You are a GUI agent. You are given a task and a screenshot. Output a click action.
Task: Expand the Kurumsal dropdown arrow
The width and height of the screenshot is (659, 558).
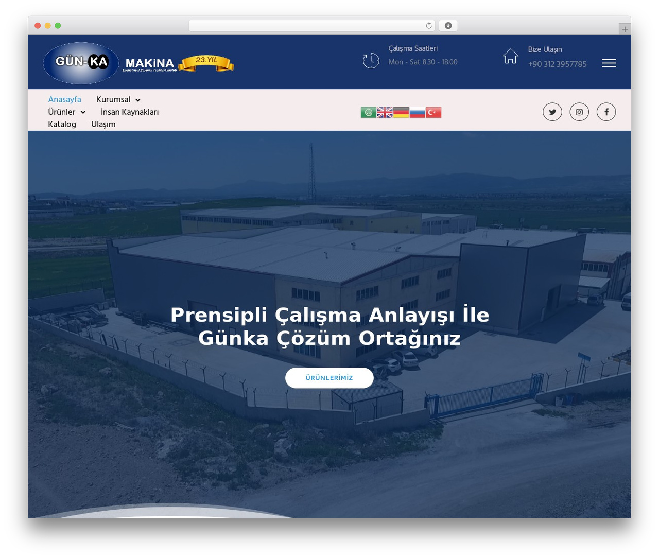(138, 100)
